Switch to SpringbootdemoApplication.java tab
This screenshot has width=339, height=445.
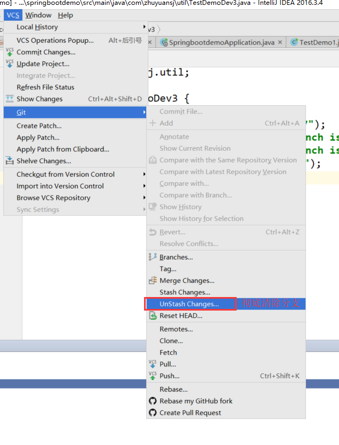221,43
